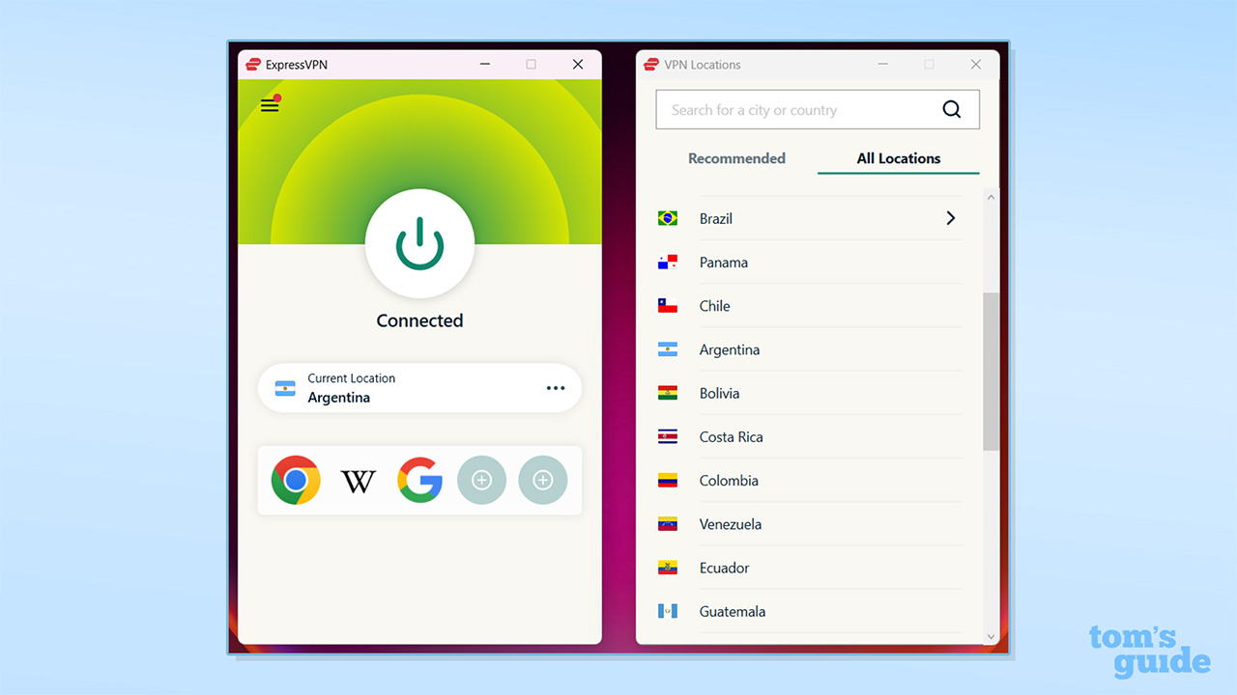
Task: Open the Google shortcut
Action: point(419,480)
